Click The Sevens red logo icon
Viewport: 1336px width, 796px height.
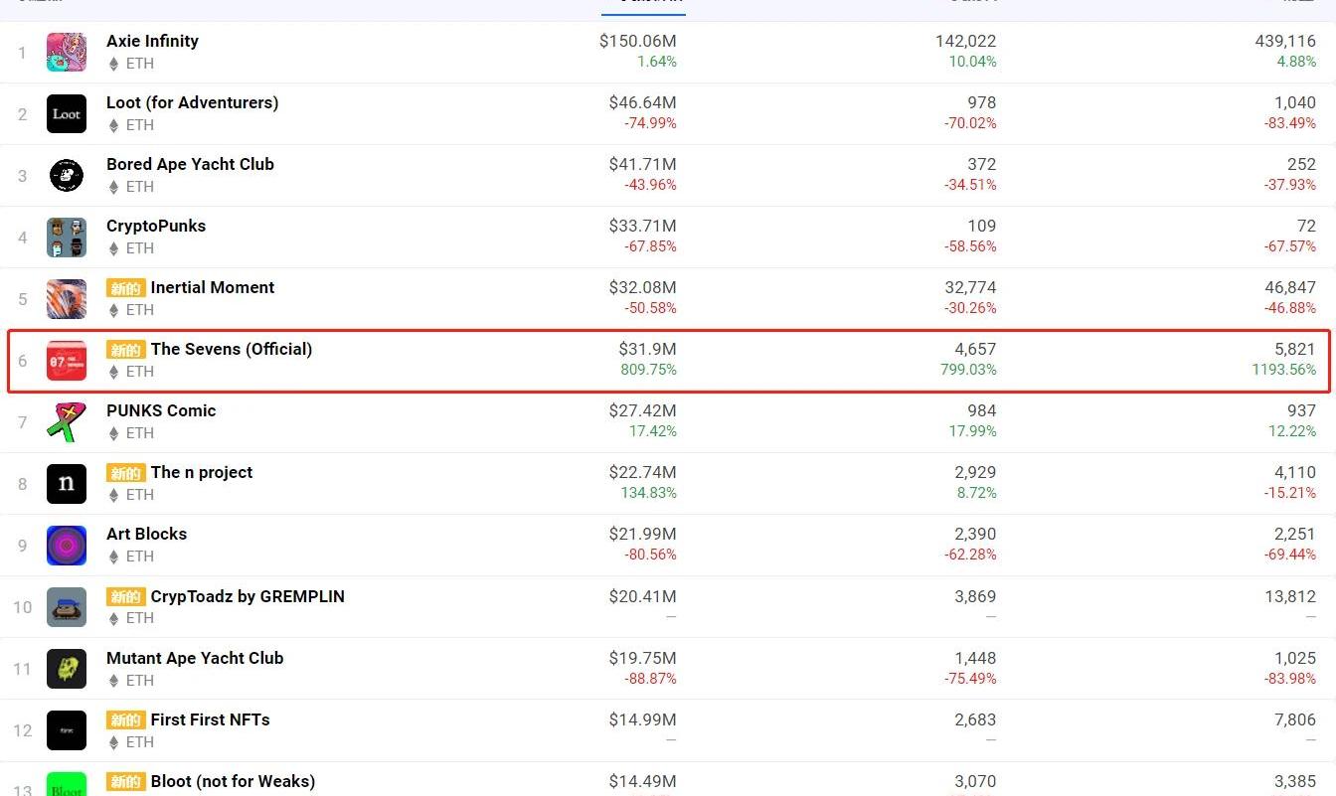[67, 361]
